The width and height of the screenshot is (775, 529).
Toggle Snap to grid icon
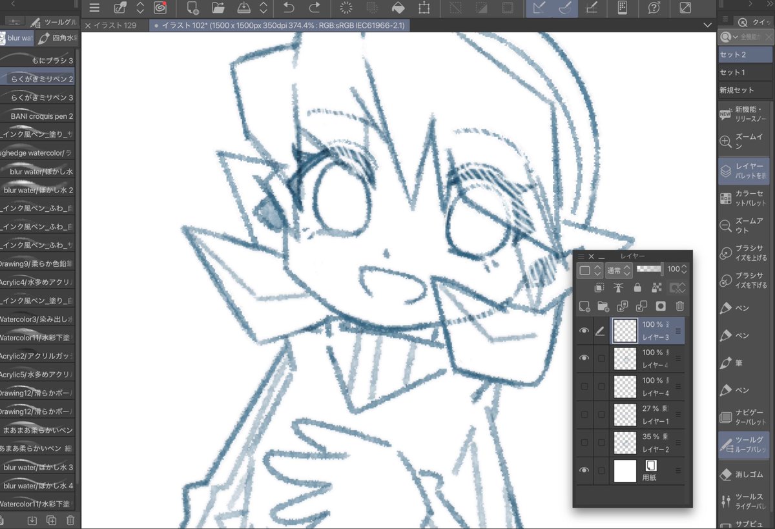[x=591, y=8]
